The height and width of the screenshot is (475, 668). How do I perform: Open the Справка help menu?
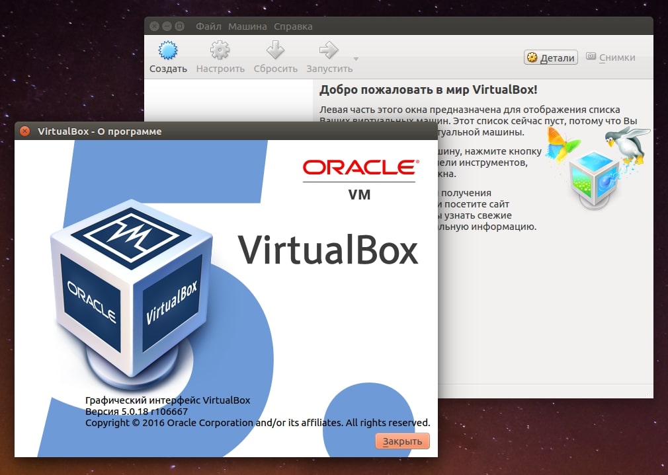(292, 26)
